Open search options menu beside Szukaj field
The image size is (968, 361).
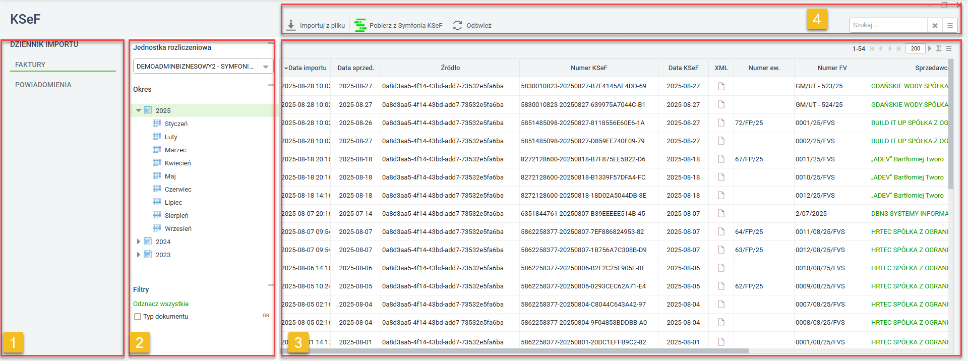pos(950,25)
